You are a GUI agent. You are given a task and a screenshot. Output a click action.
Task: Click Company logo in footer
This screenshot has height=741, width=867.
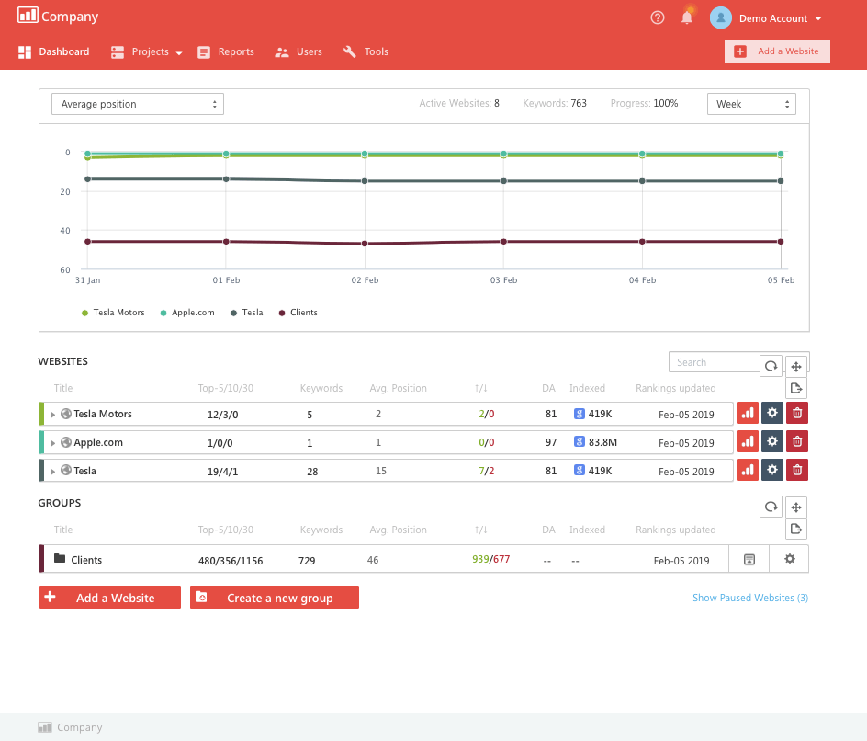click(70, 727)
